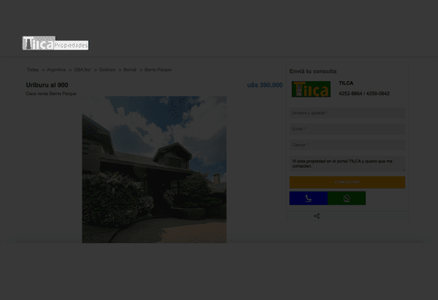This screenshot has width=438, height=300.
Task: Select the GBA Sur breadcrumb
Action: [x=82, y=70]
